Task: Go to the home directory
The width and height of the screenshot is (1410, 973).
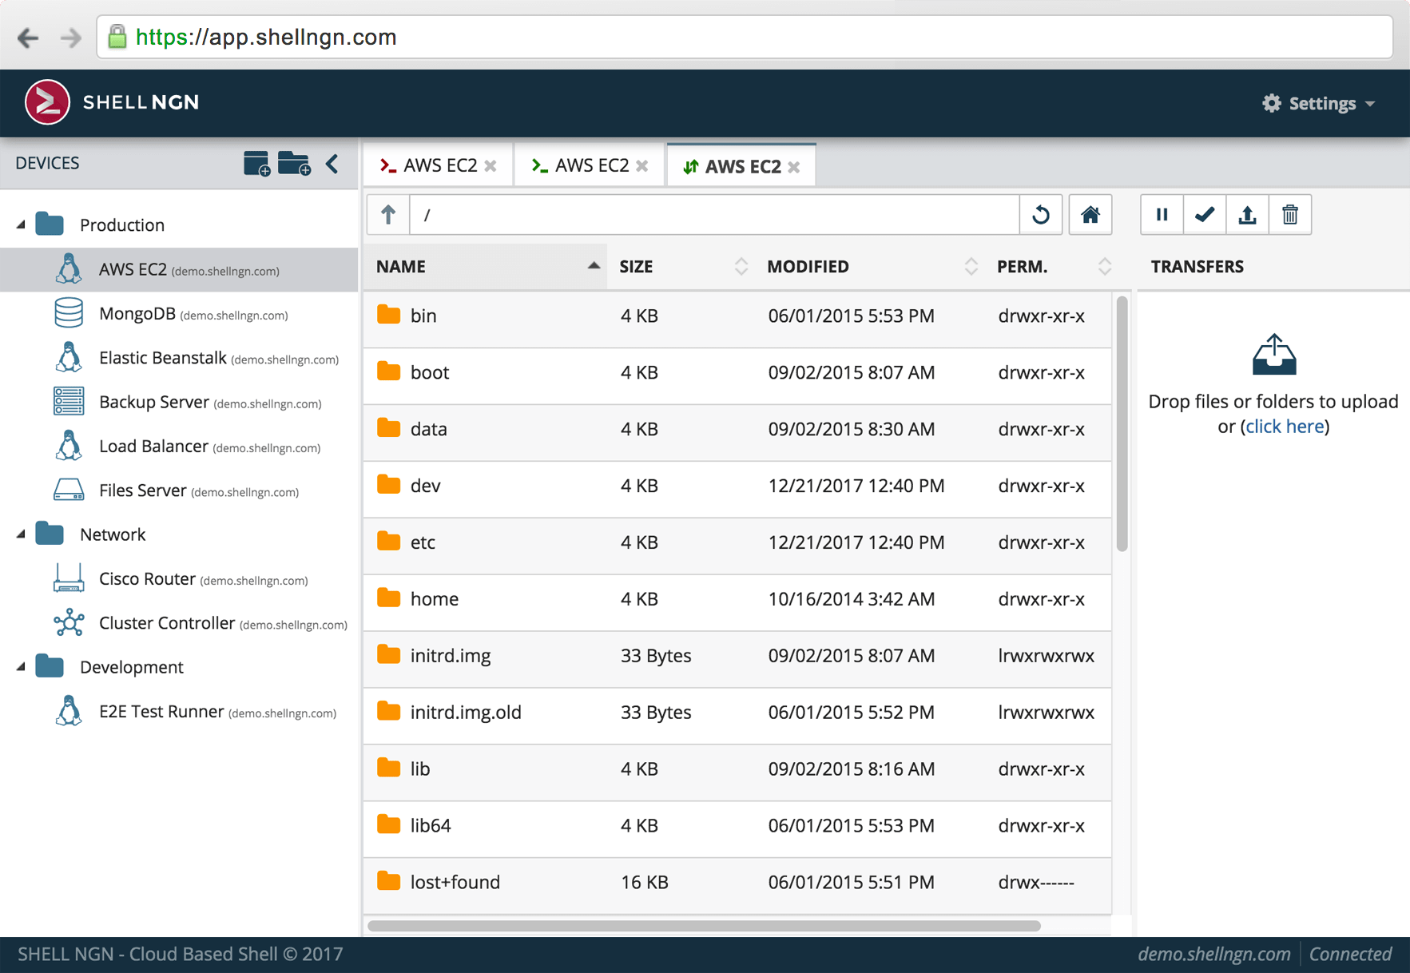Action: pos(1090,215)
